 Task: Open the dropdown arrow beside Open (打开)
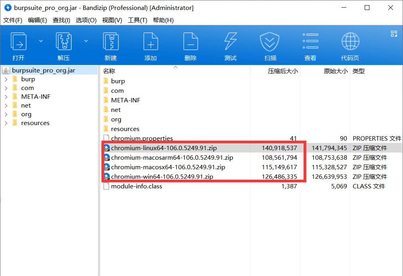[x=41, y=41]
